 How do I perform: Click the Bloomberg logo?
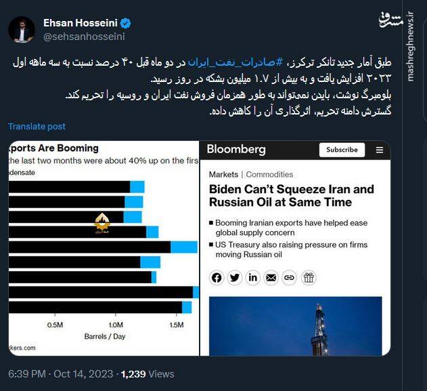(236, 149)
